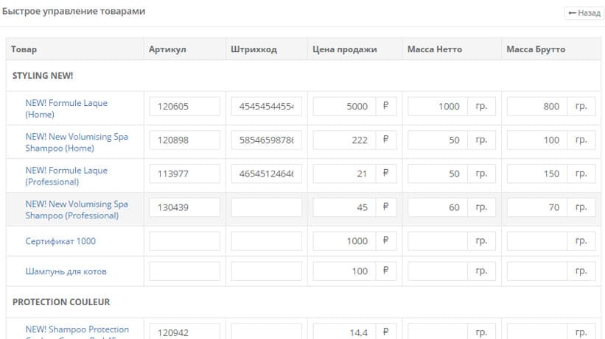Edit net mass field with 60
The height and width of the screenshot is (339, 605).
coord(438,207)
